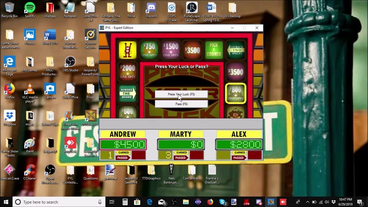
Task: Open the VLC media player desktop shortcut
Action: click(x=30, y=93)
